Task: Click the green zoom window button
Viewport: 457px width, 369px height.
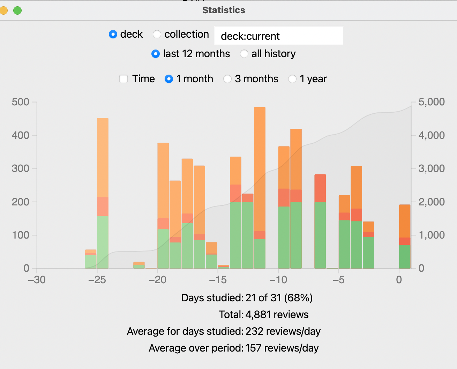Action: 17,10
